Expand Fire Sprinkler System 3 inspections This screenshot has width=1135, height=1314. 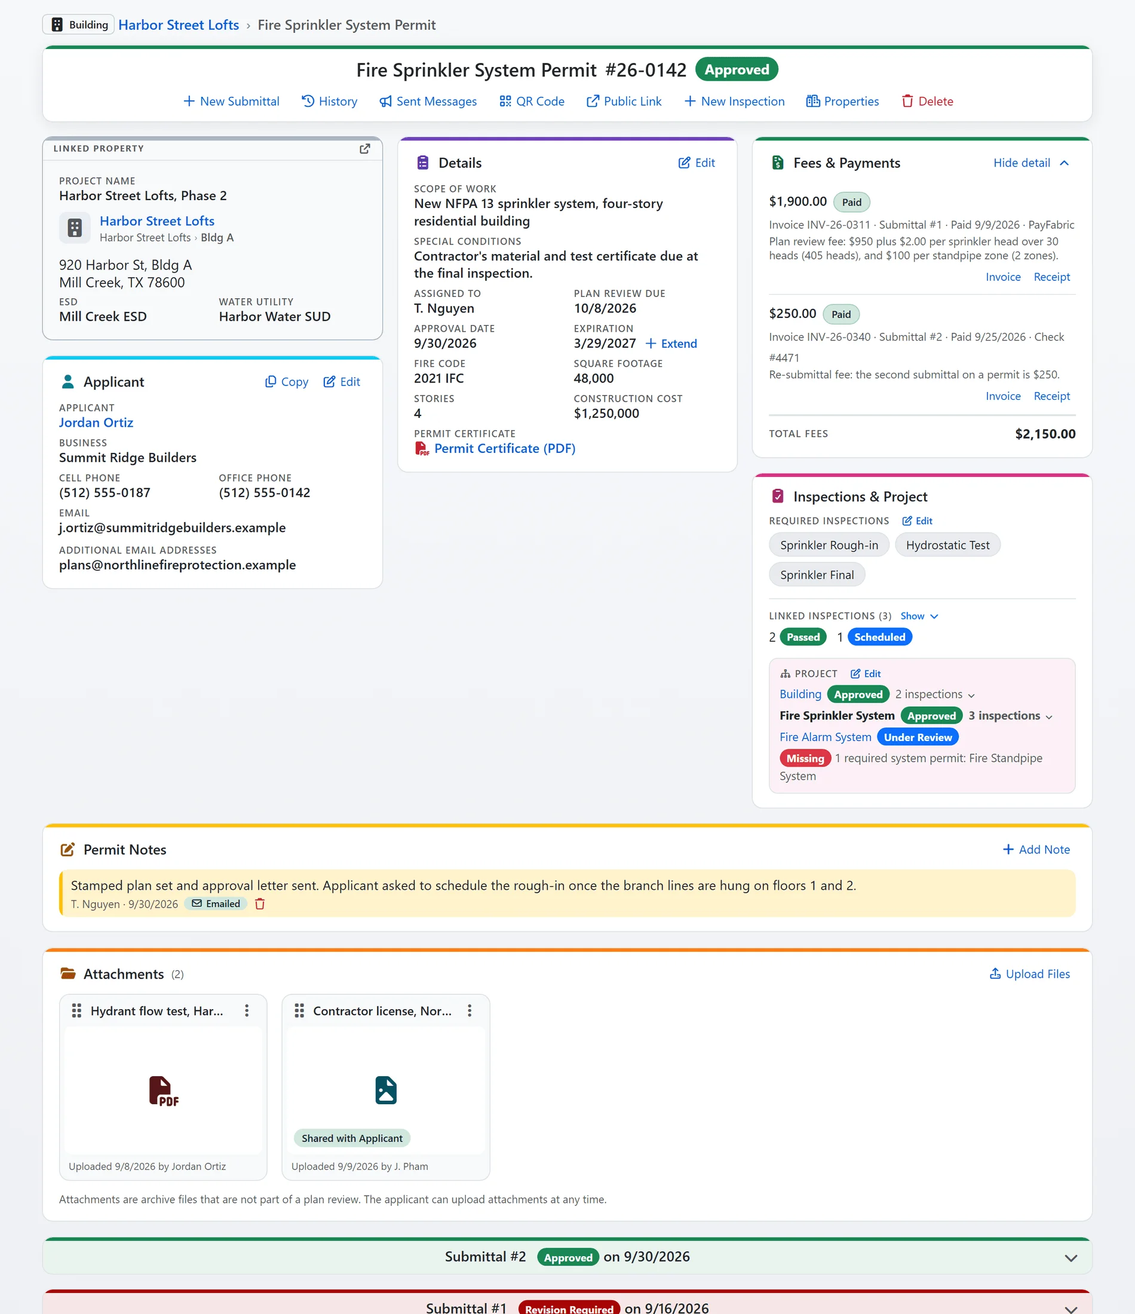[1011, 716]
